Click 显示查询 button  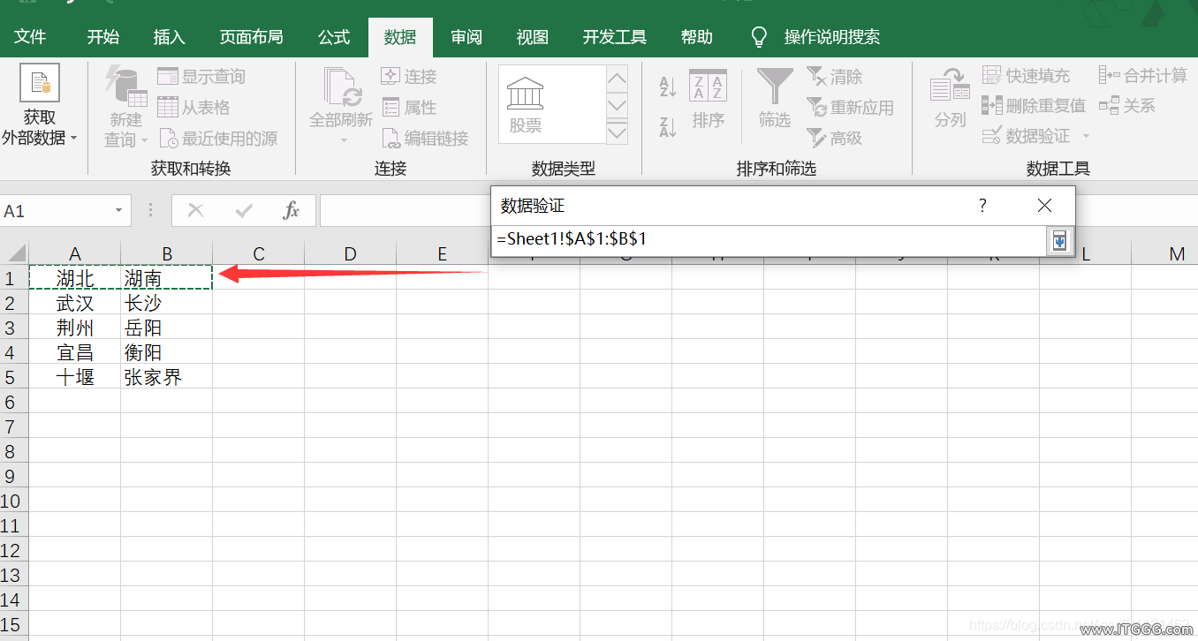(x=201, y=77)
